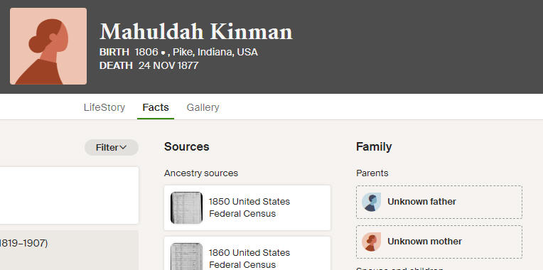Image resolution: width=543 pixels, height=270 pixels.
Task: Open the 1850 census record thumbnail
Action: coord(186,207)
